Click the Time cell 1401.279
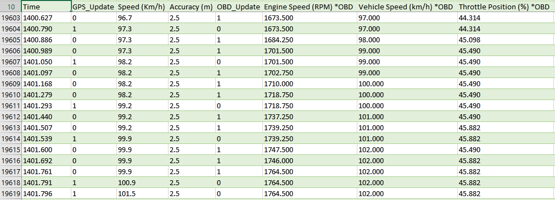Viewport: 555px width, 200px height. click(x=46, y=95)
